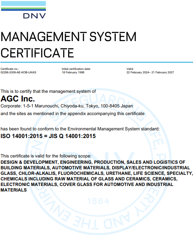Click the "MANAGEMENT SYSTEM" title line
Screen dimensions: 193x235
pos(69,37)
